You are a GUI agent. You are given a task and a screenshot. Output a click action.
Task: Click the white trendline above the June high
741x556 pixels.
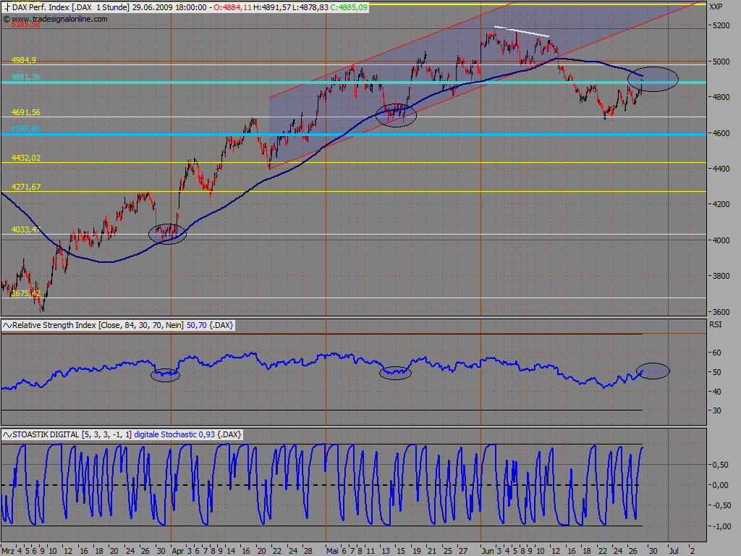tap(522, 31)
